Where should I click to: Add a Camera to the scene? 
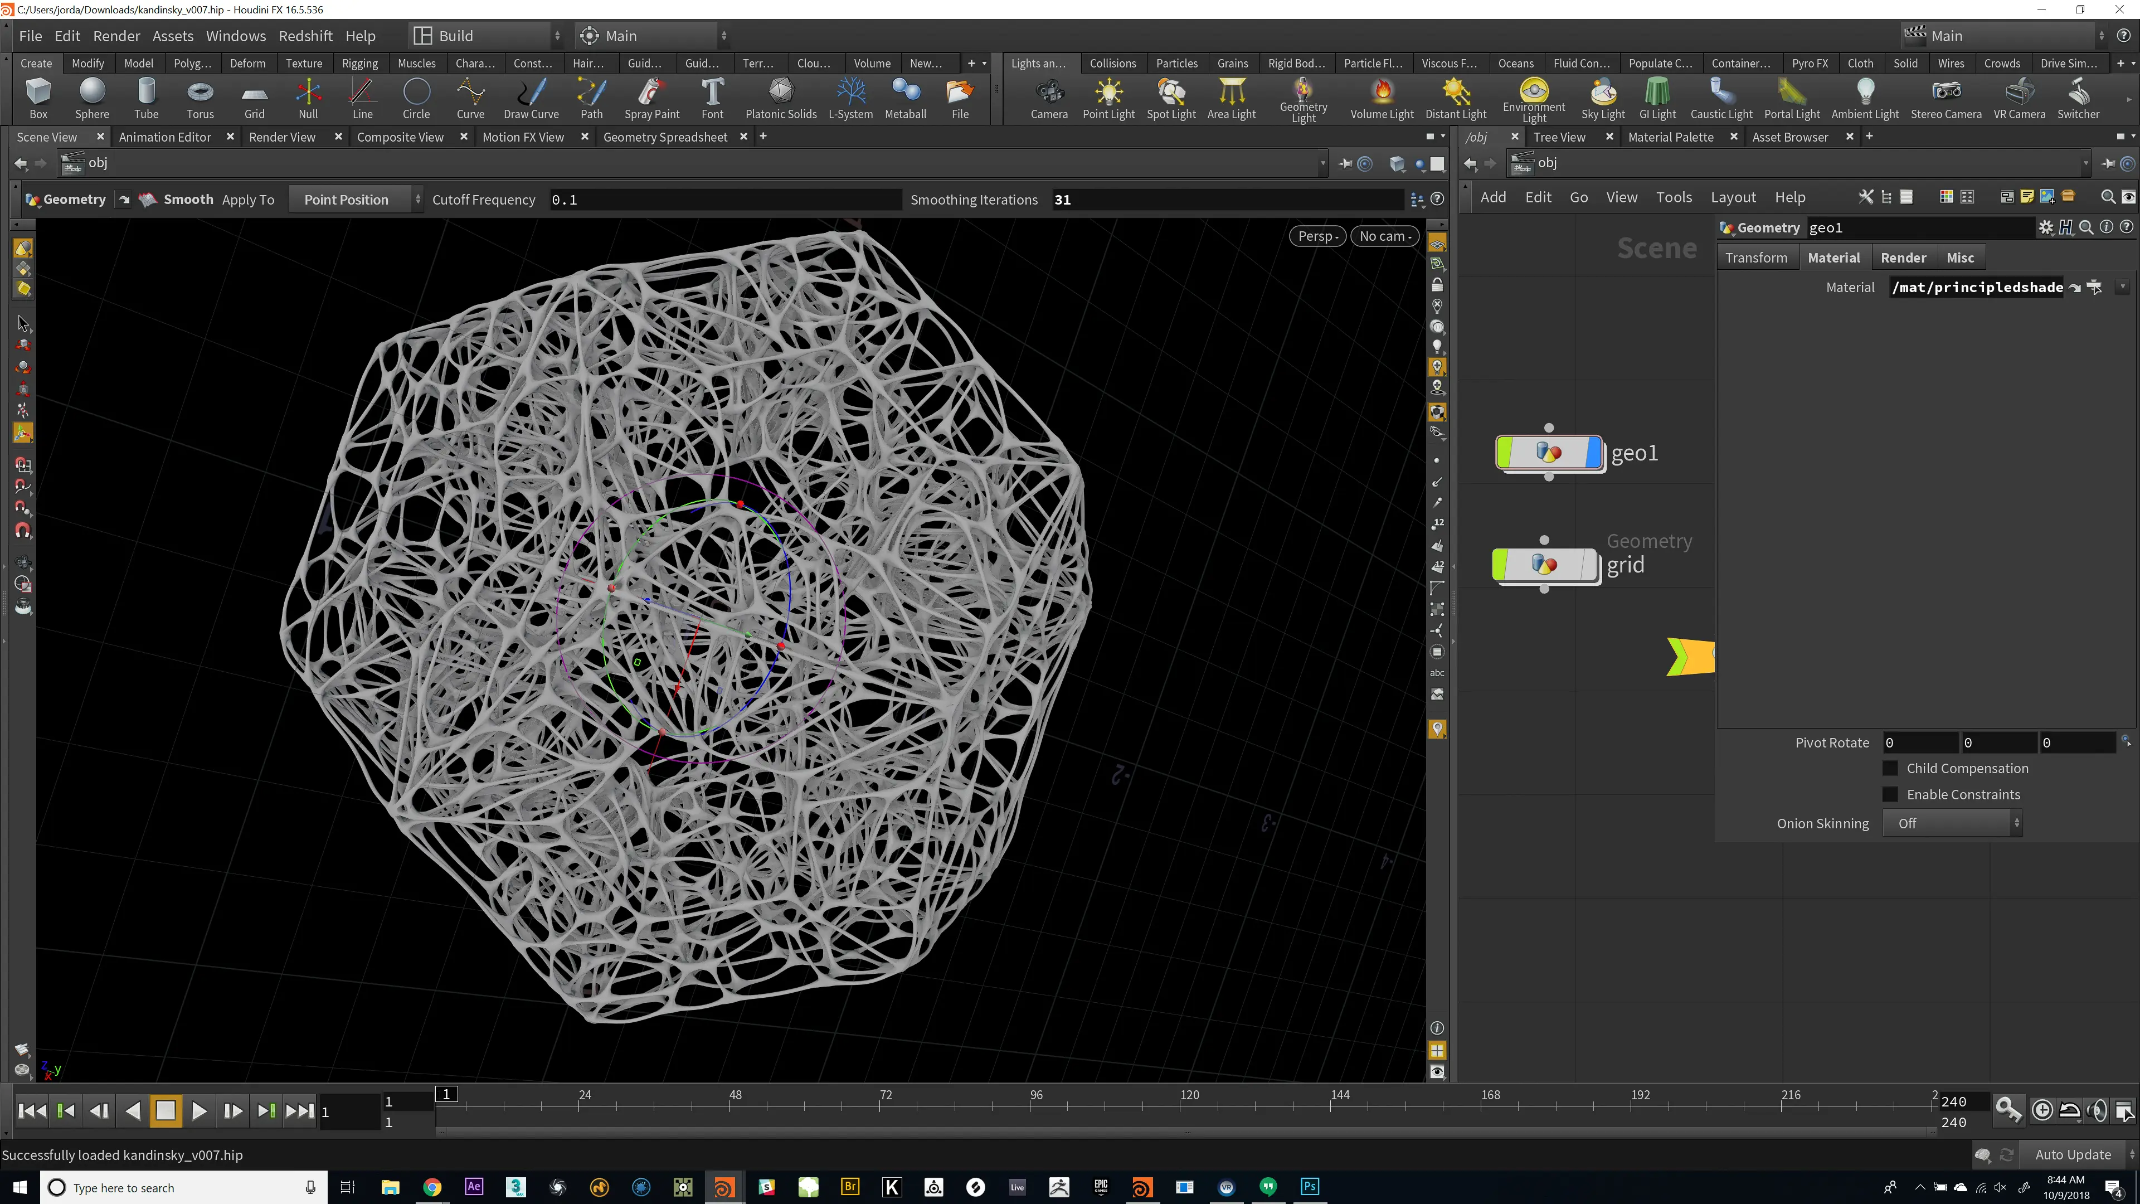pyautogui.click(x=1049, y=99)
